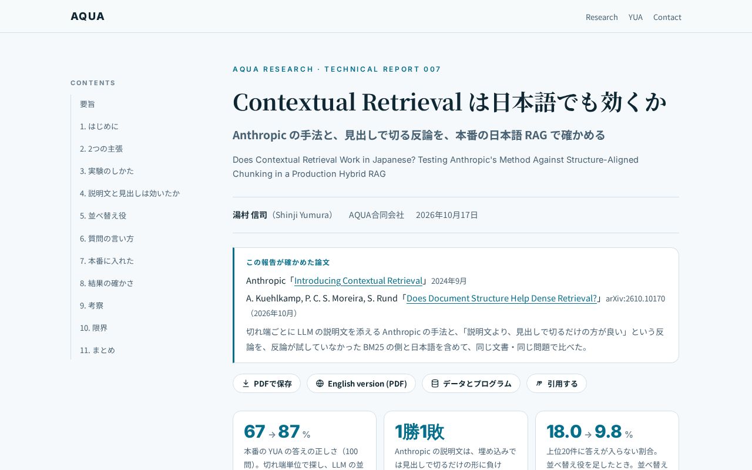Click the AQUA合同会社 affiliation text
Image resolution: width=752 pixels, height=470 pixels.
(377, 215)
